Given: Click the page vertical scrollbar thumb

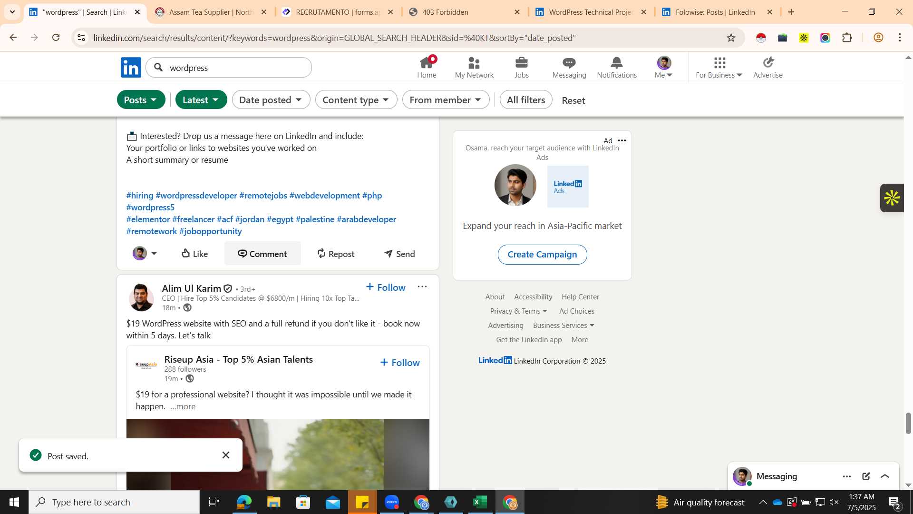Looking at the screenshot, I should 908,423.
